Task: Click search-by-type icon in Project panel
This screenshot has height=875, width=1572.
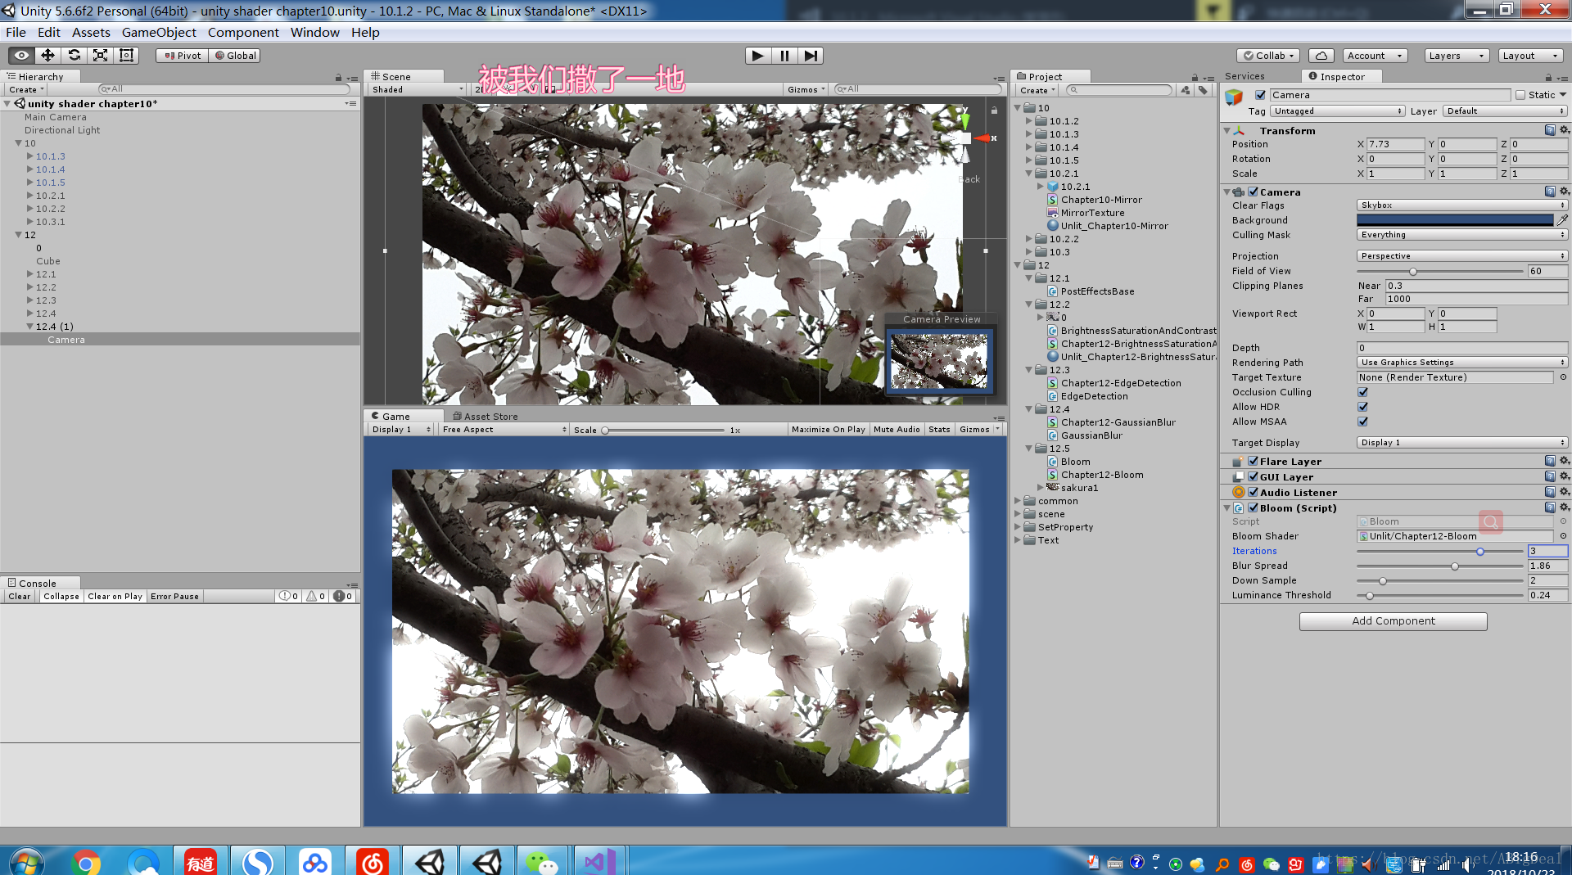Action: tap(1186, 90)
